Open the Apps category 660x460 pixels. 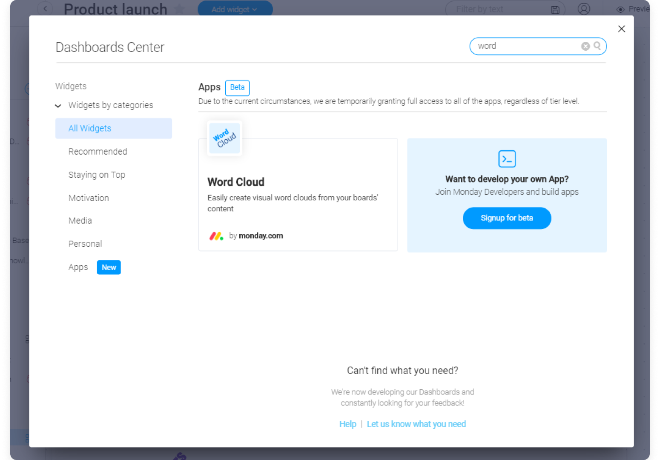pos(78,267)
